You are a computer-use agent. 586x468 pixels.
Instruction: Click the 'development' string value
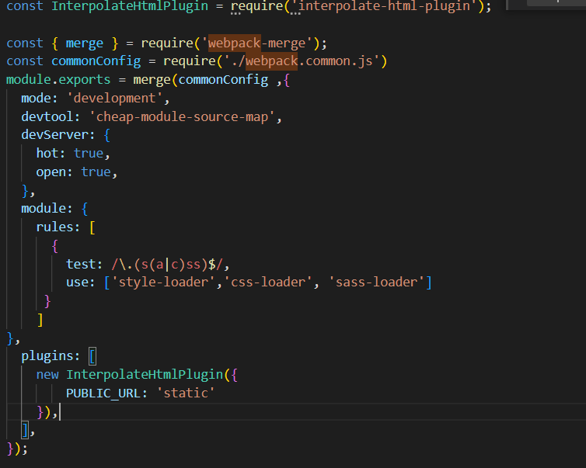115,98
